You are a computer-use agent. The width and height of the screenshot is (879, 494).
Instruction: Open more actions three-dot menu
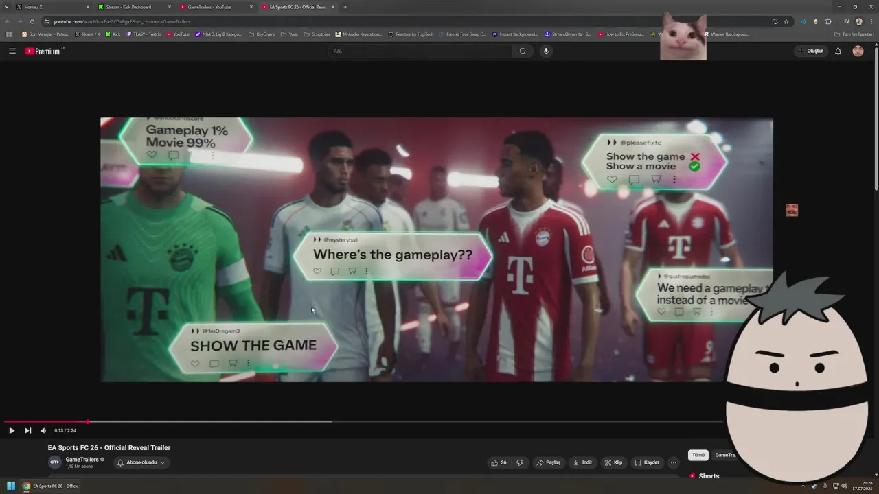point(673,462)
